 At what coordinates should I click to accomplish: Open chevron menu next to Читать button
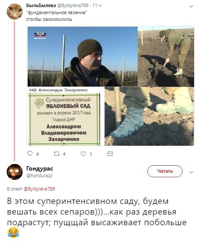tap(191, 172)
